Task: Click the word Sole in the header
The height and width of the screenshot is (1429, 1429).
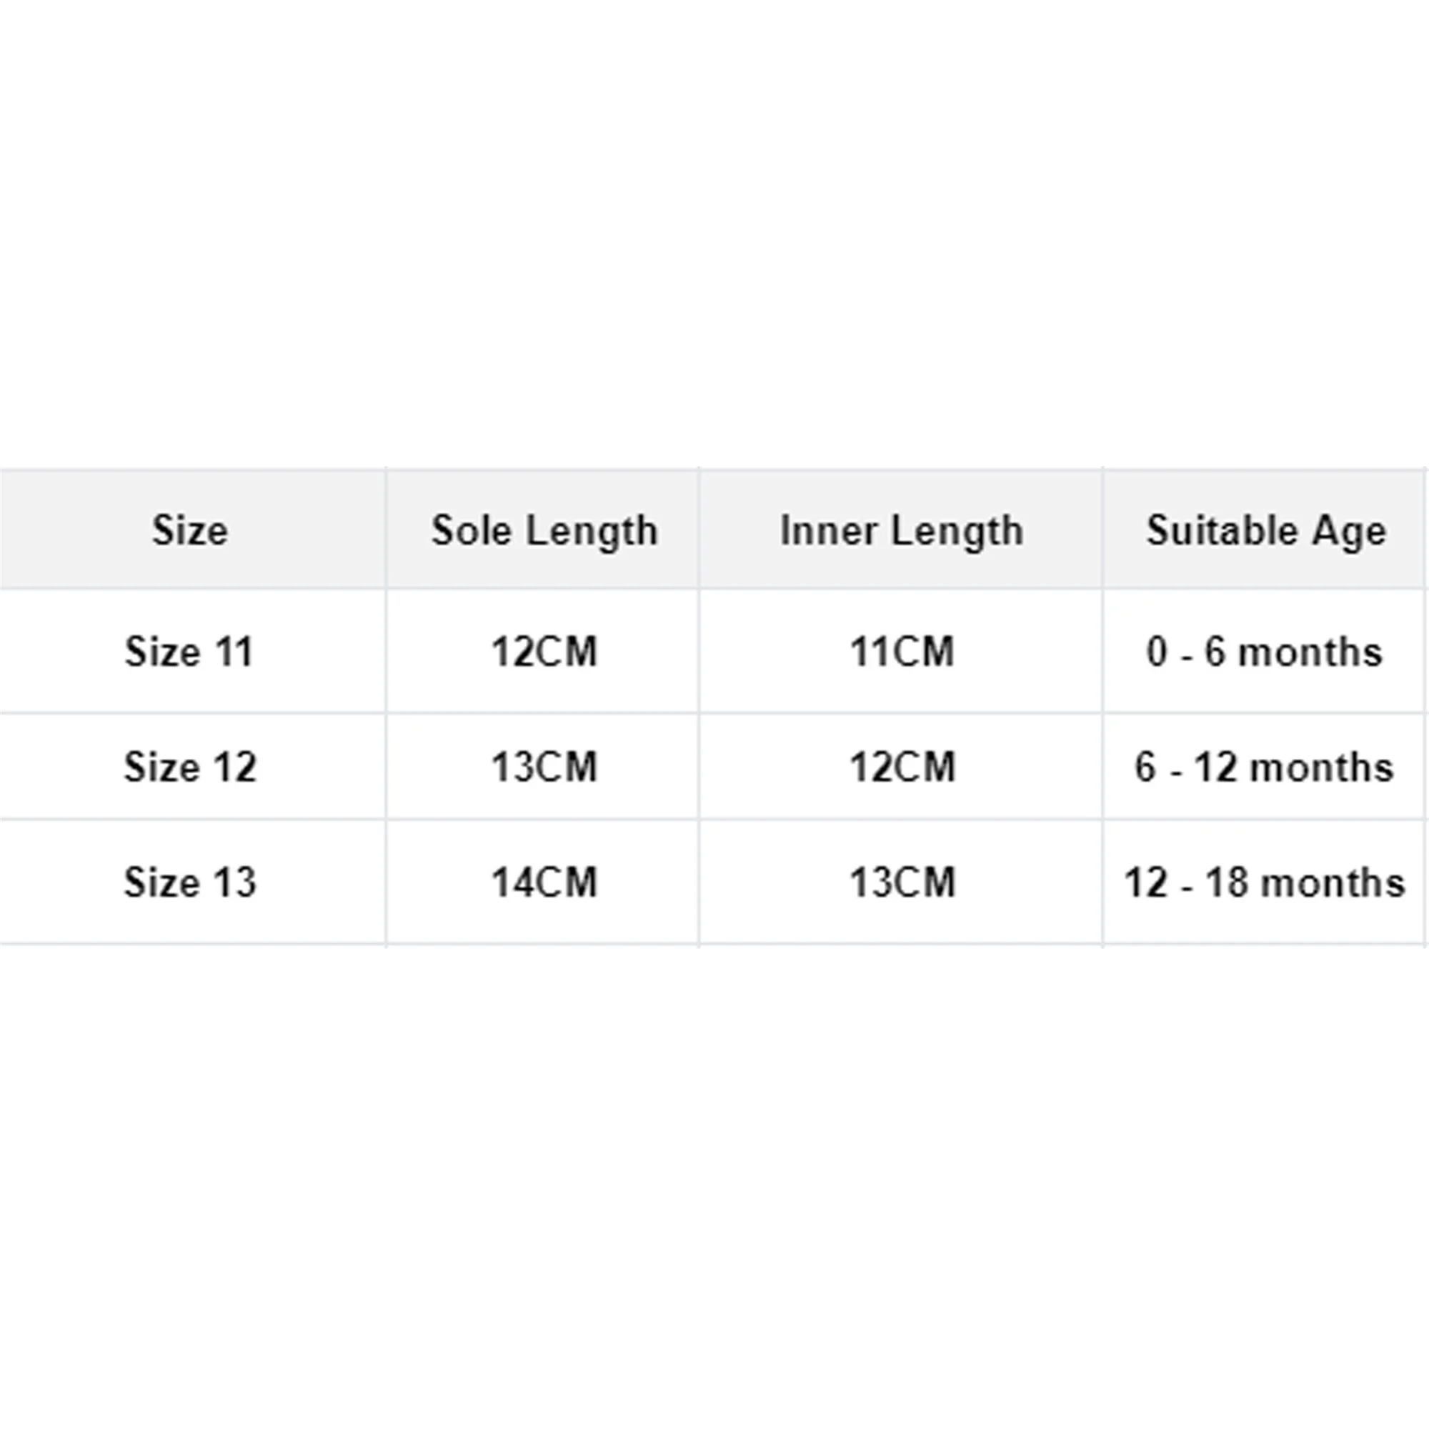Action: coord(470,530)
